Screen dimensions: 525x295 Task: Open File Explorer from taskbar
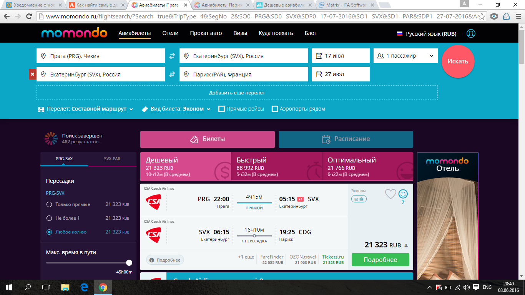65,287
